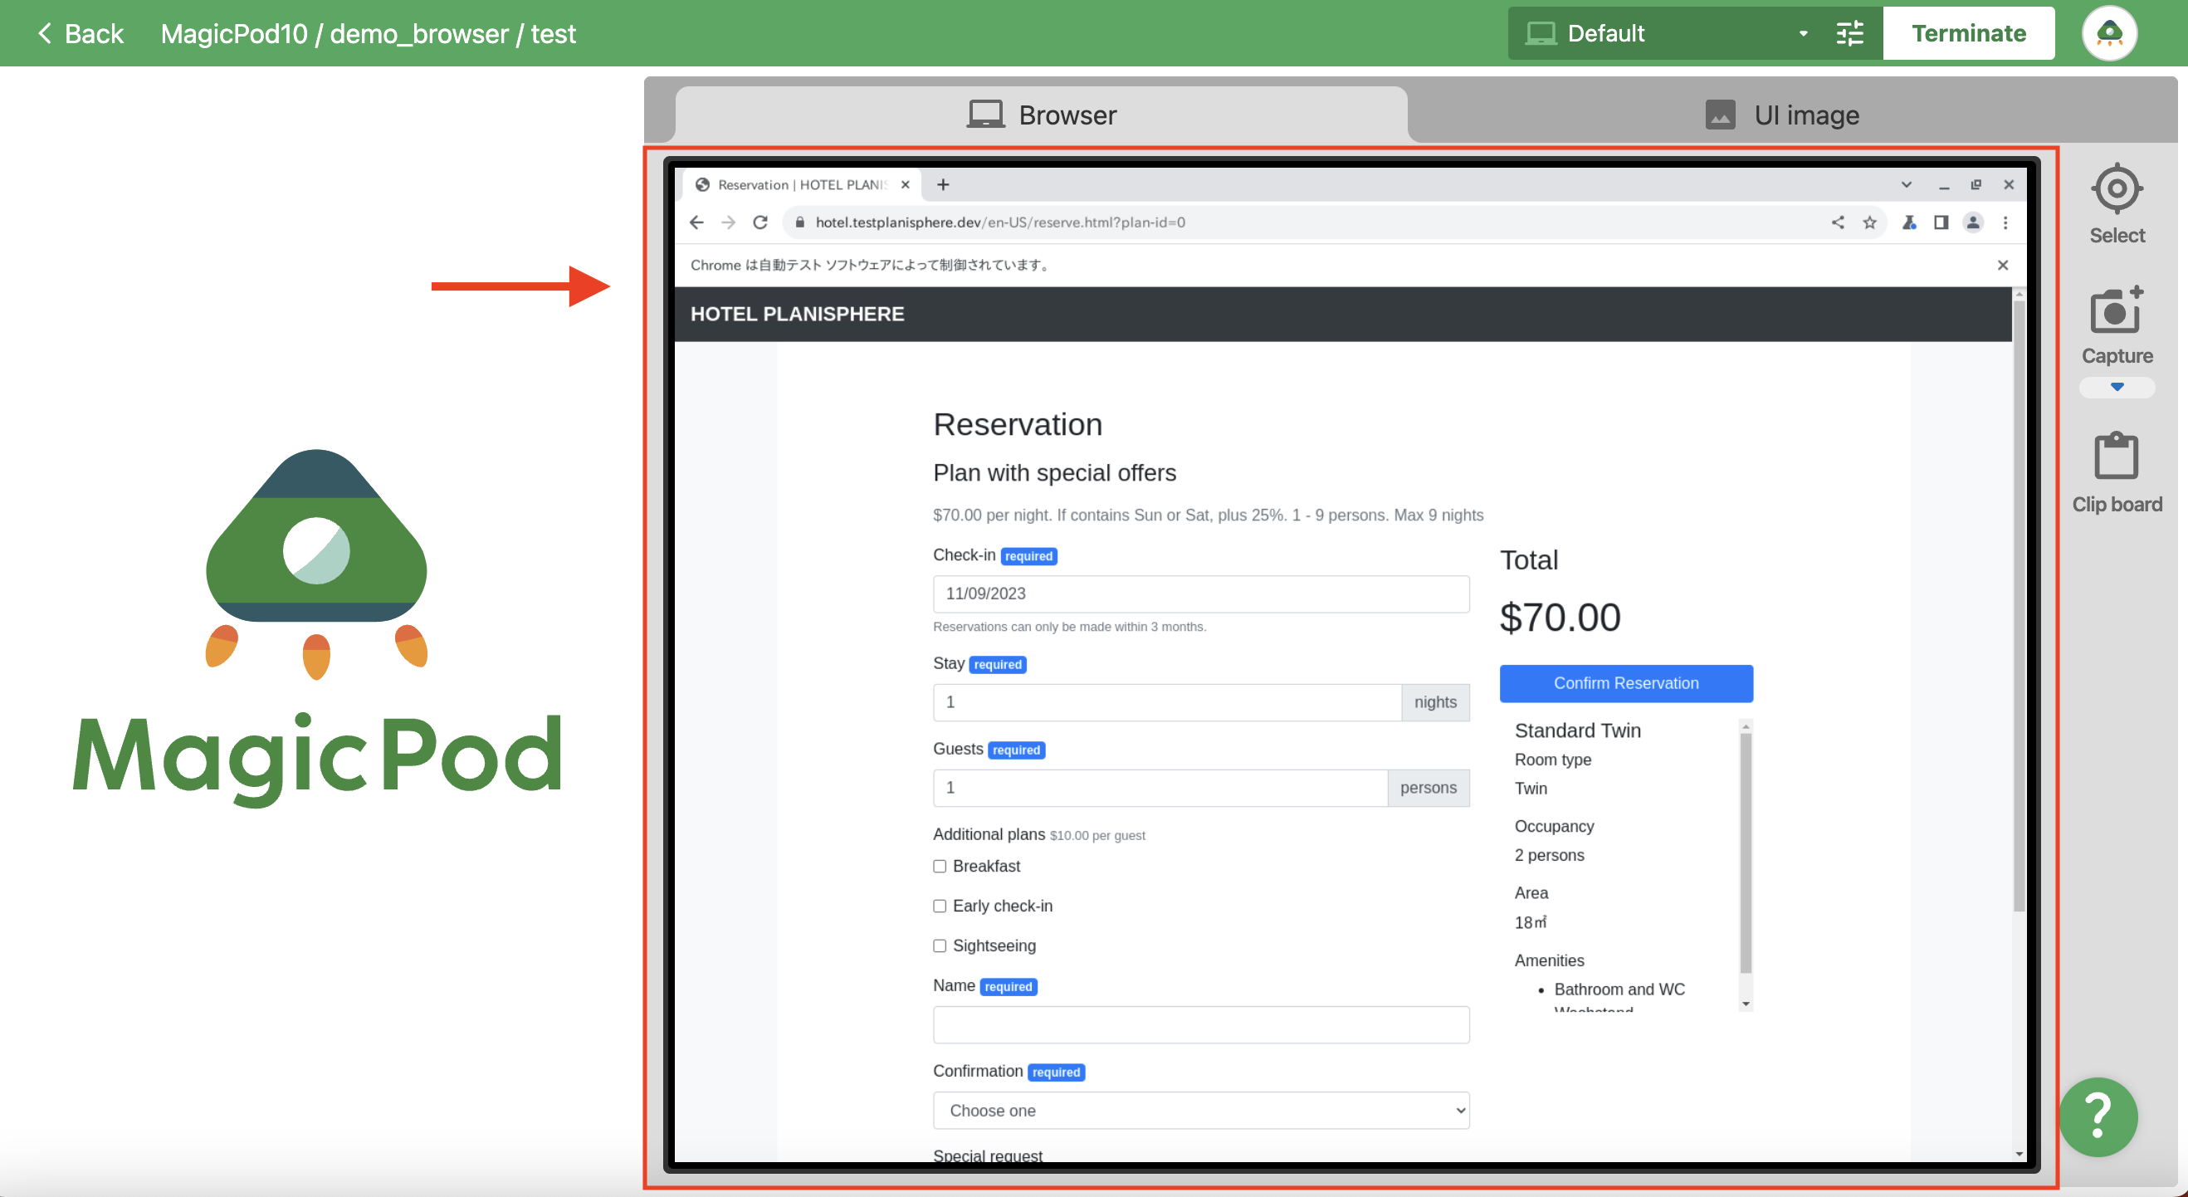Click the room details panel scrollbar
This screenshot has height=1197, width=2188.
point(1746,853)
